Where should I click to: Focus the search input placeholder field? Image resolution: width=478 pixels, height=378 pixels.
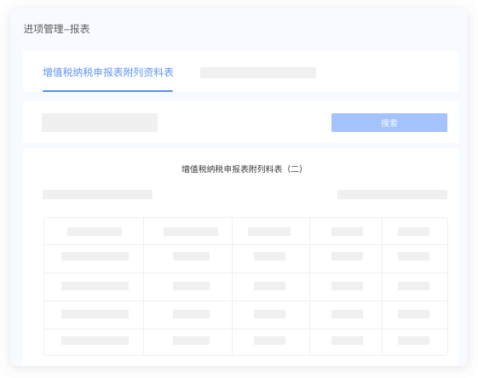[x=100, y=123]
